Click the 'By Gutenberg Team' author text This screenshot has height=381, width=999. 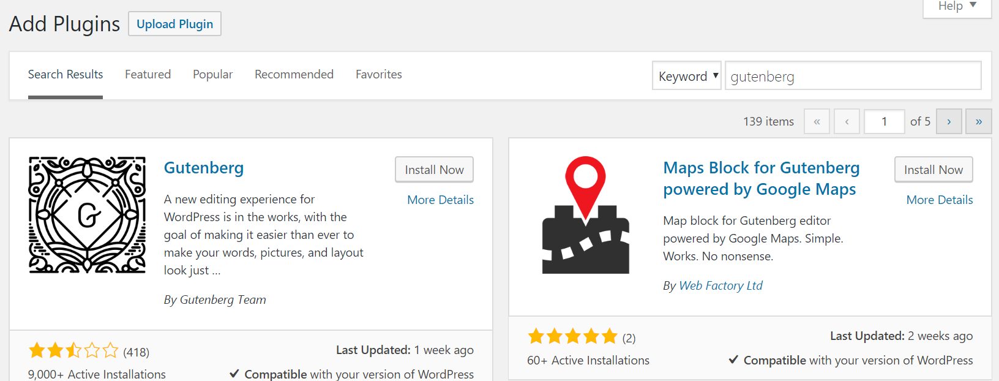[215, 300]
